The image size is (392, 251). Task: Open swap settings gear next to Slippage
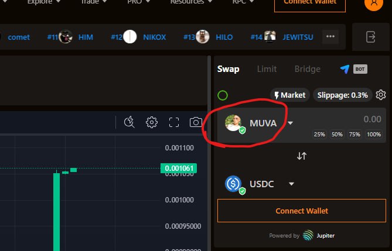[x=381, y=95]
